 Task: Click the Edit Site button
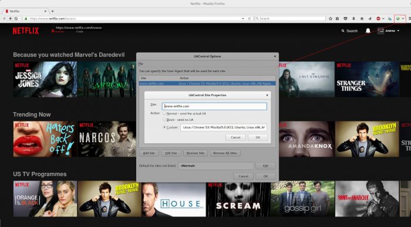(x=171, y=153)
